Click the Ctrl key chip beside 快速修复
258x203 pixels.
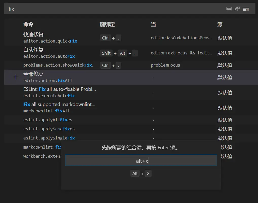[x=105, y=38]
